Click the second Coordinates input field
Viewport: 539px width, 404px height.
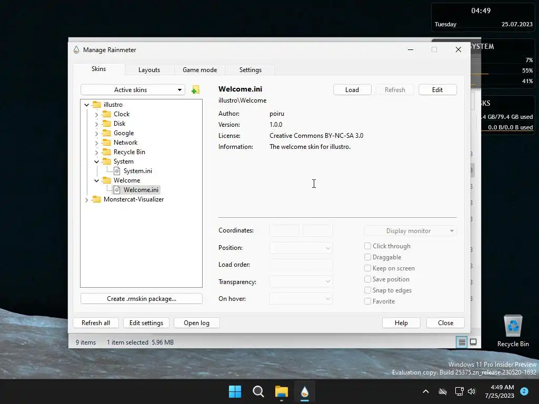317,230
